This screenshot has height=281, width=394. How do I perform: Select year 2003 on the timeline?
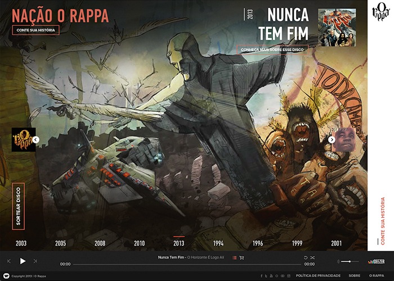point(21,243)
